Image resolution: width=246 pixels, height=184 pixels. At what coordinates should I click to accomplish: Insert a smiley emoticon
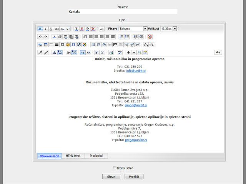(68, 45)
